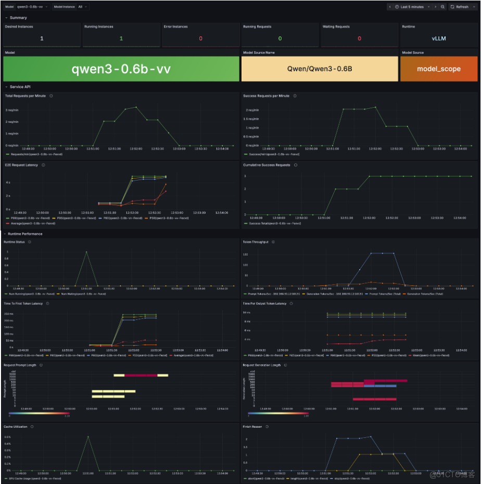Viewport: 481px width, 484px height.
Task: Click info icon next to Token Throughput
Action: 273,242
